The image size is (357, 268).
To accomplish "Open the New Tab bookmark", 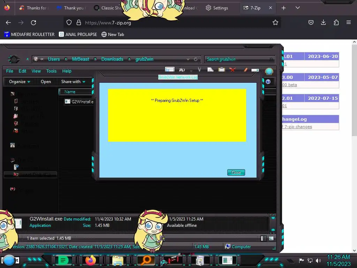I will click(113, 35).
